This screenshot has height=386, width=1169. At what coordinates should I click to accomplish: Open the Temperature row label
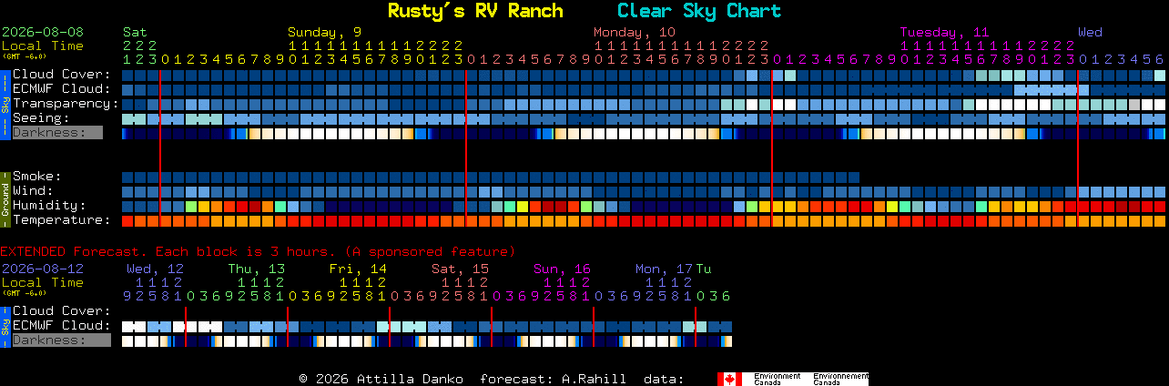tap(62, 220)
